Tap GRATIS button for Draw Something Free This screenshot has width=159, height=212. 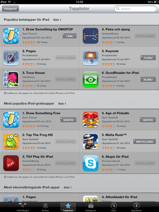pyautogui.click(x=69, y=120)
